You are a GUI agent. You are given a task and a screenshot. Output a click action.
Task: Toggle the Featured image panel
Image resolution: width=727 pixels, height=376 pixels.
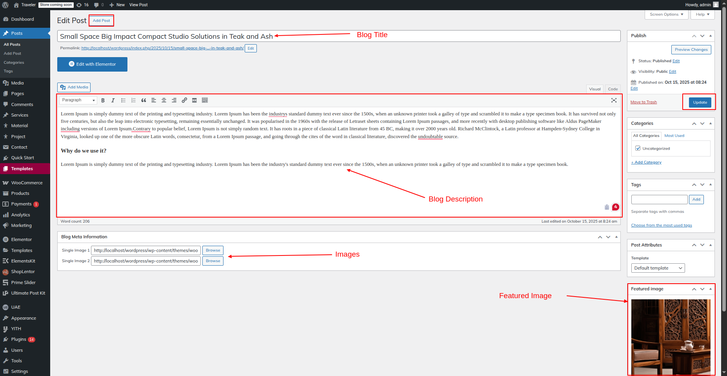pos(710,289)
